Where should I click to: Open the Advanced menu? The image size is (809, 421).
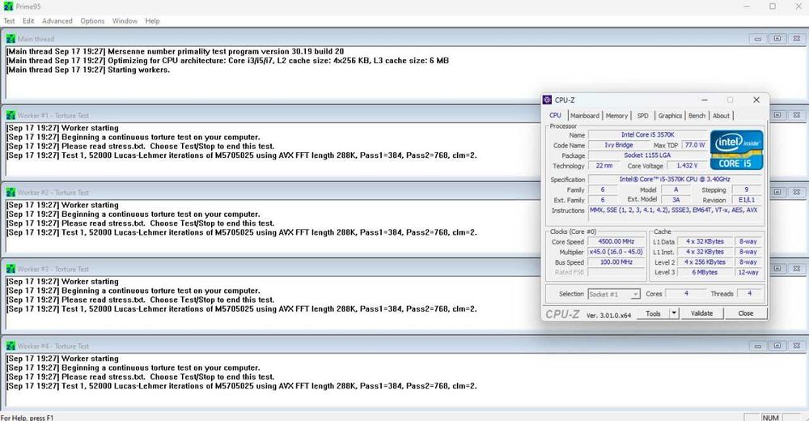[x=57, y=21]
